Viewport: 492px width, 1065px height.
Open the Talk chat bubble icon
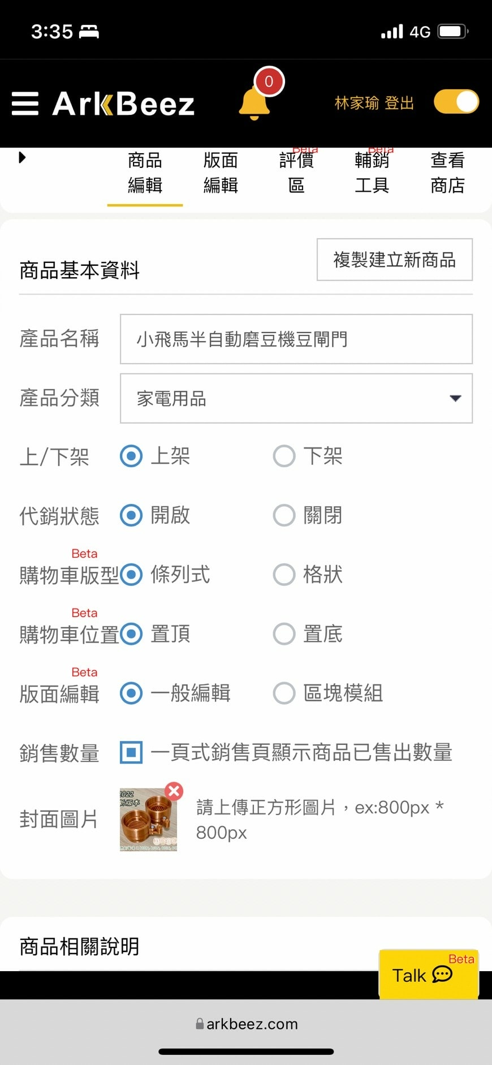pos(442,975)
